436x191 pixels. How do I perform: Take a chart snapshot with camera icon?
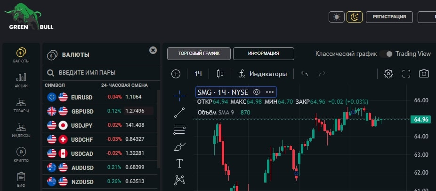424,74
